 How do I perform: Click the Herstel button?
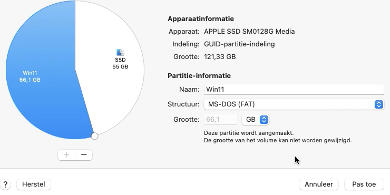coord(34,184)
